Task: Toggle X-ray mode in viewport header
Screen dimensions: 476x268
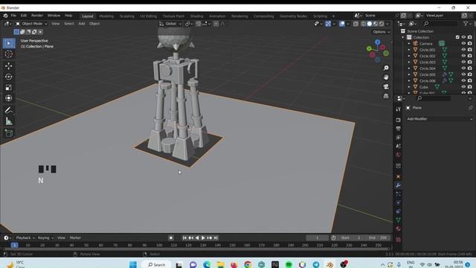Action: (x=356, y=24)
